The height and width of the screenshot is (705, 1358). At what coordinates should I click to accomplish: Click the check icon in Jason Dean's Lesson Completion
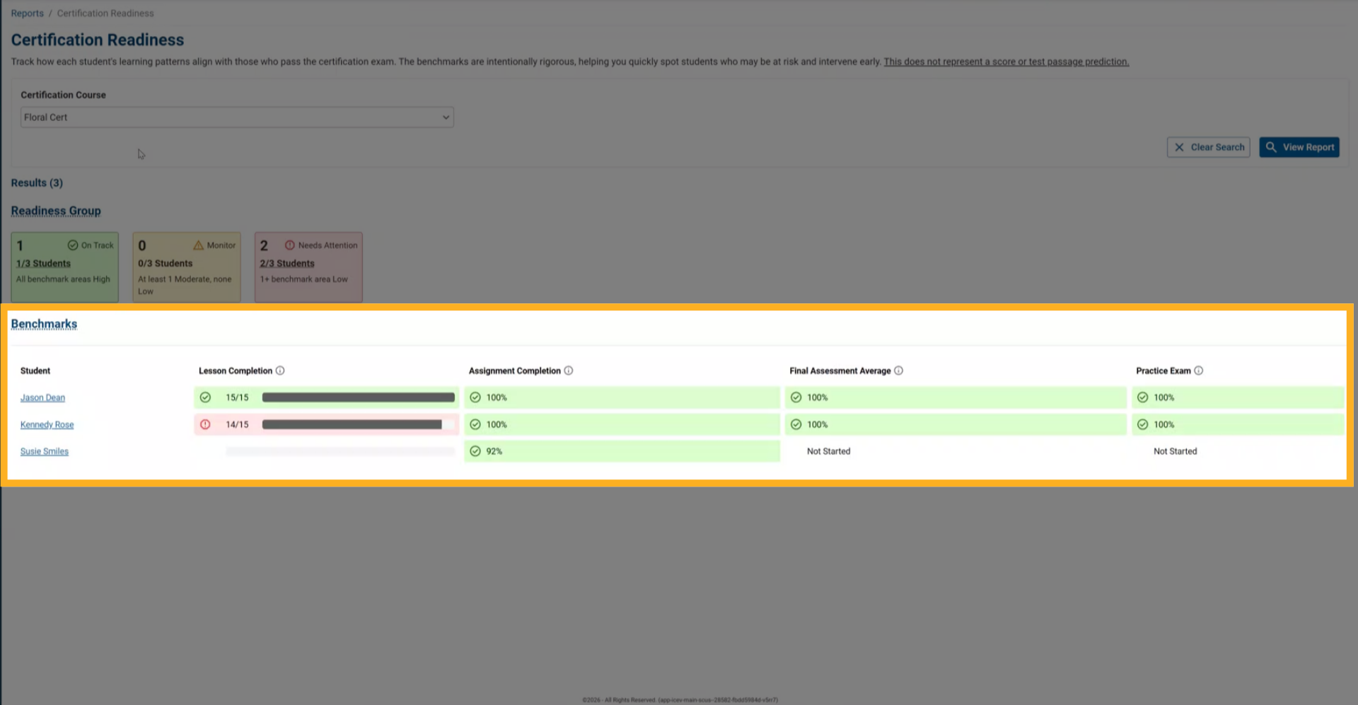tap(205, 397)
